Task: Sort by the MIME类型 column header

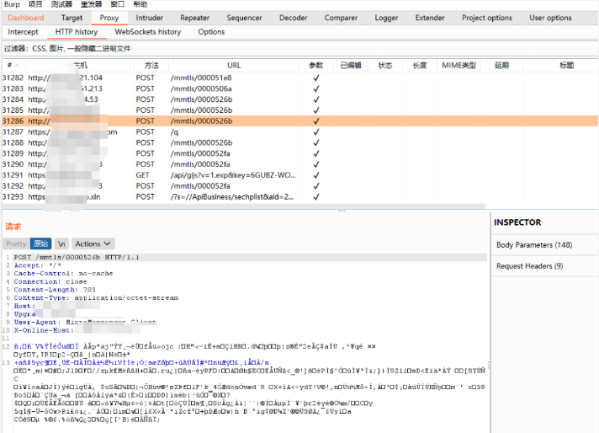Action: click(x=459, y=66)
